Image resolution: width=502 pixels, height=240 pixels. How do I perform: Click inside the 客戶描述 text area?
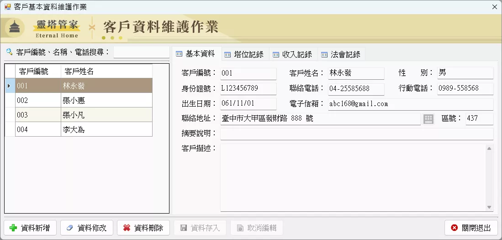pyautogui.click(x=353, y=178)
